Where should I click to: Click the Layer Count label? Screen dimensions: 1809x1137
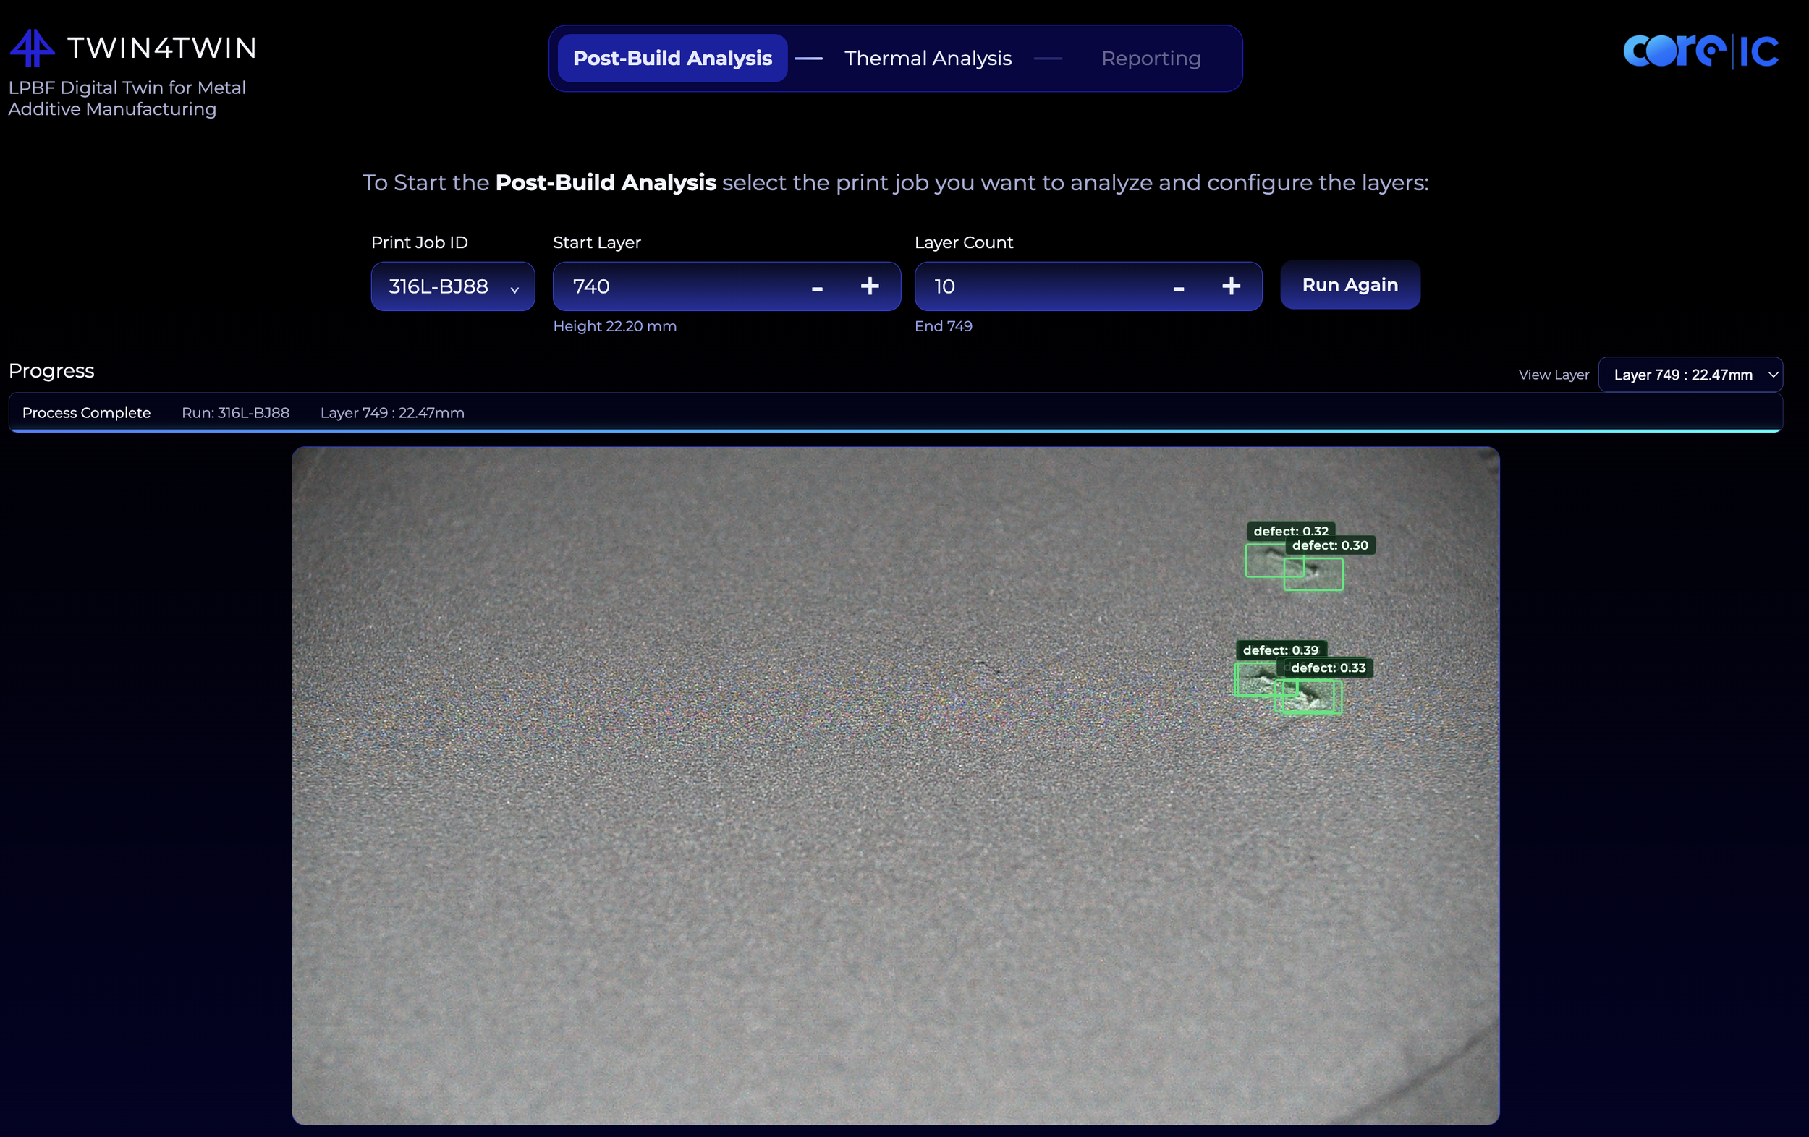[x=963, y=242]
